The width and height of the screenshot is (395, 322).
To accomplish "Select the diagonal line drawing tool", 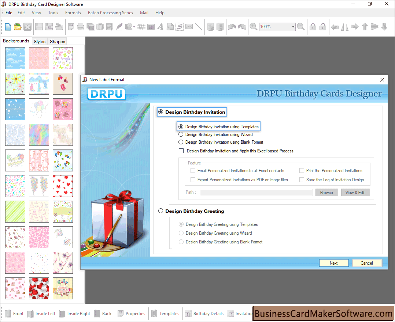I will pos(199,27).
